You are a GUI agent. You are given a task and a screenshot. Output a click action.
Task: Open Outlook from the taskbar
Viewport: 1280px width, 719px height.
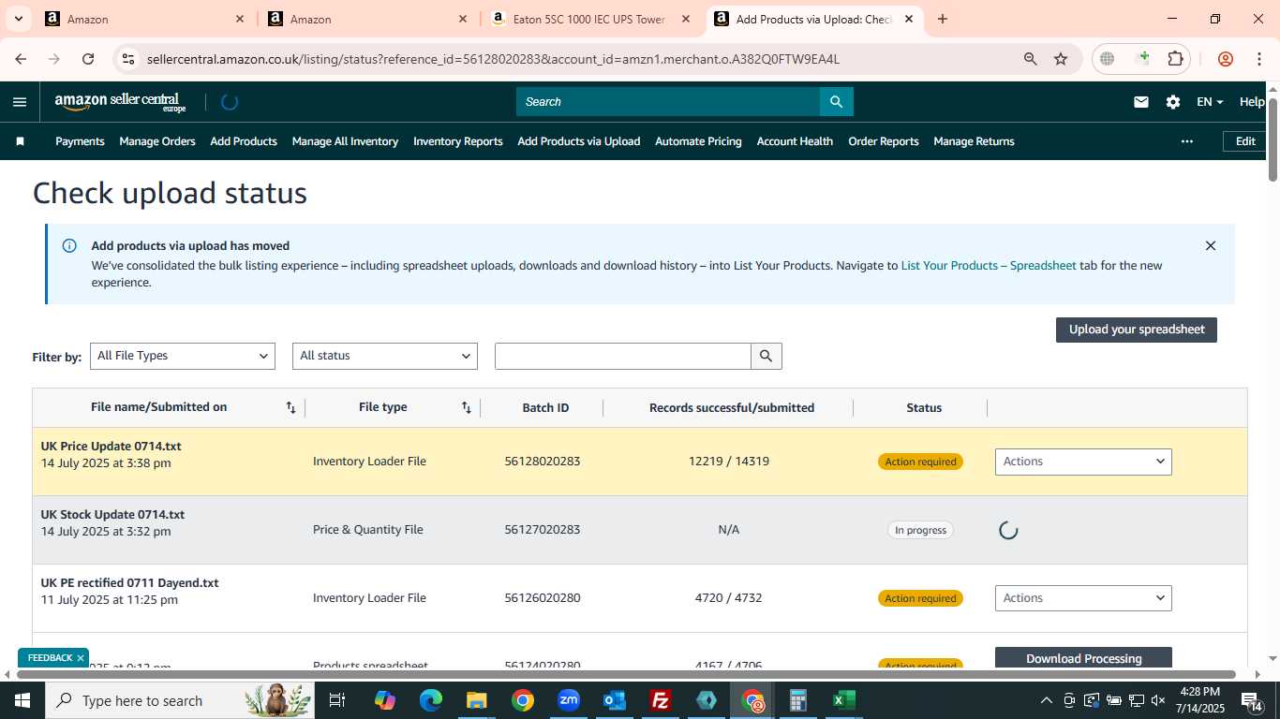click(x=615, y=700)
